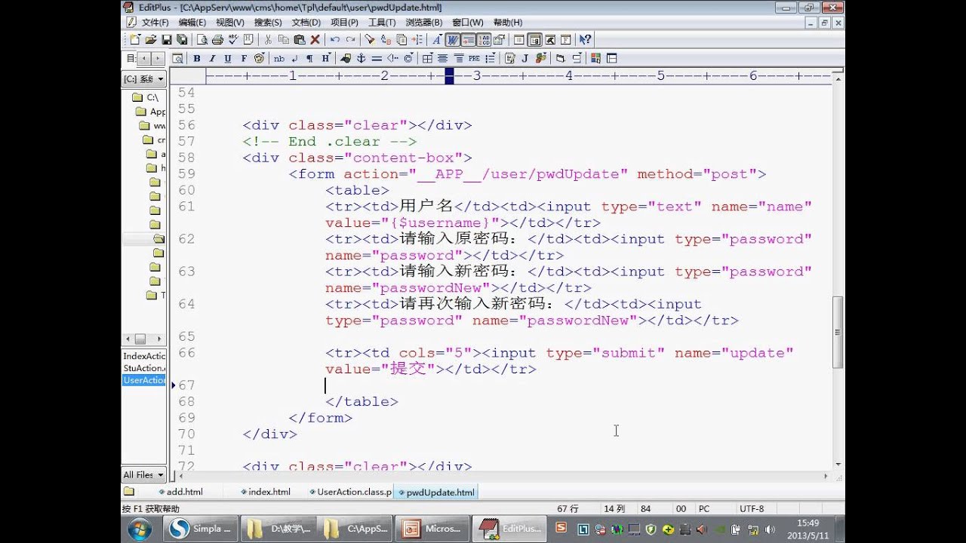Select the C:\ folder in directory tree
This screenshot has width=966, height=543.
(146, 97)
